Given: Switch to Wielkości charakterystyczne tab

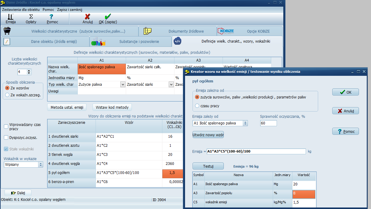Looking at the screenshot, I should coord(70,31).
